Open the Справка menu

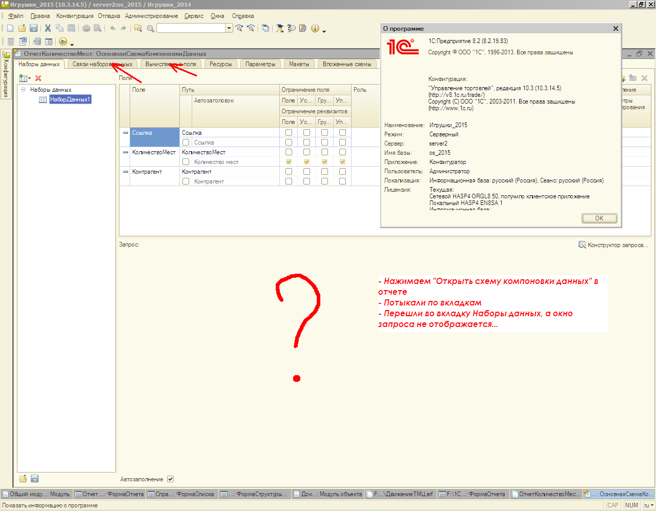tap(243, 16)
